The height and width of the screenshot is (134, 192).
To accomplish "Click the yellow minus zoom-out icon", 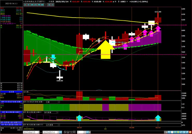I will tap(175, 132).
